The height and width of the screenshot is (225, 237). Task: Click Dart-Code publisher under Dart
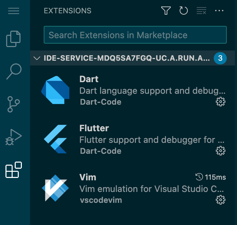[101, 102]
